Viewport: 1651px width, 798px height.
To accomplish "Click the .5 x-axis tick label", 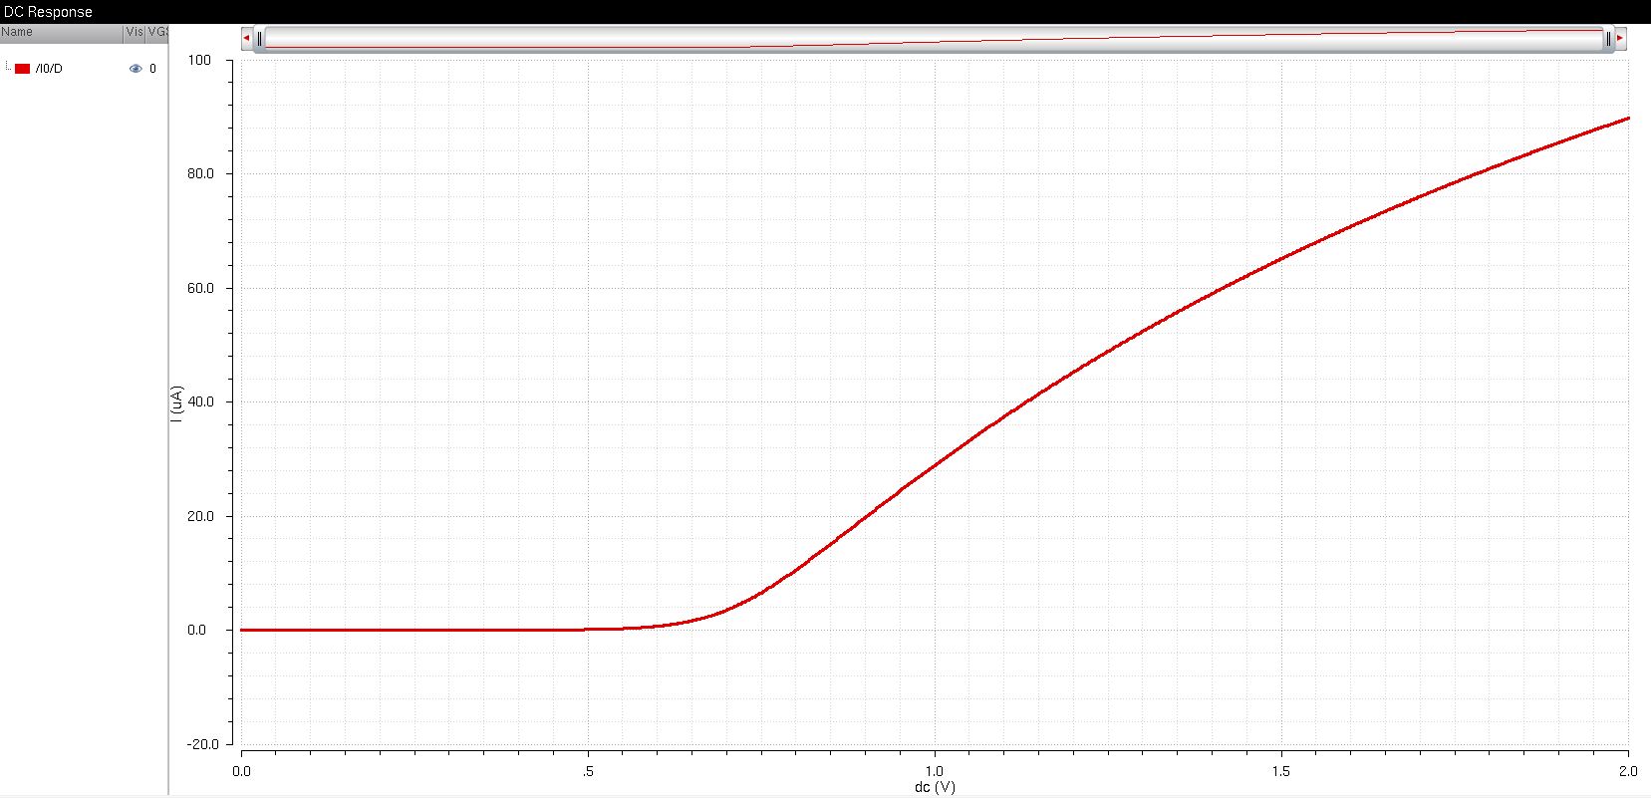I will coord(588,771).
